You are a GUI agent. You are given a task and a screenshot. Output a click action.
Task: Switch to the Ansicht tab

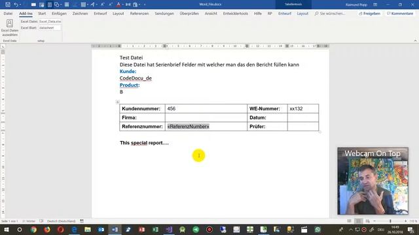[x=211, y=13]
